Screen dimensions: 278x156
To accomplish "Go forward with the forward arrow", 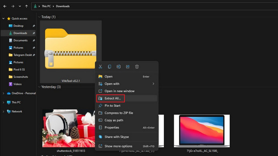I will [13, 6].
